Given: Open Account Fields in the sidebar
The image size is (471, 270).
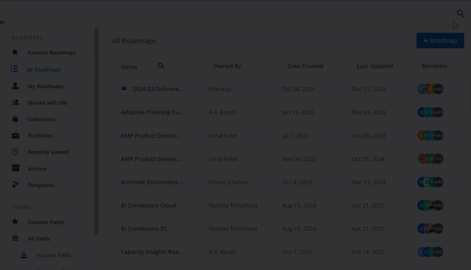Looking at the screenshot, I should pos(54,255).
